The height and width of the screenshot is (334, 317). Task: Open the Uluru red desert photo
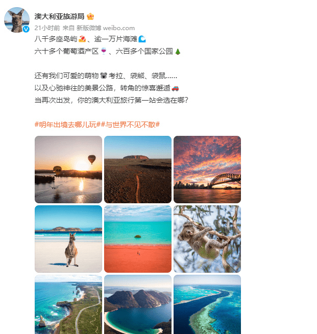pos(138,170)
